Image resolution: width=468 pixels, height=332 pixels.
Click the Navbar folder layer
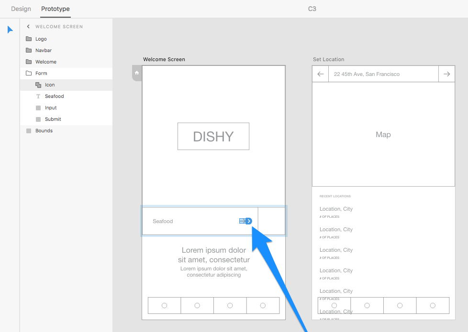pyautogui.click(x=43, y=50)
